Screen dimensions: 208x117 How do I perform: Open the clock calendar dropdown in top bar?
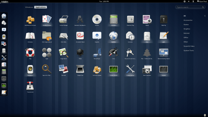click(x=104, y=1)
